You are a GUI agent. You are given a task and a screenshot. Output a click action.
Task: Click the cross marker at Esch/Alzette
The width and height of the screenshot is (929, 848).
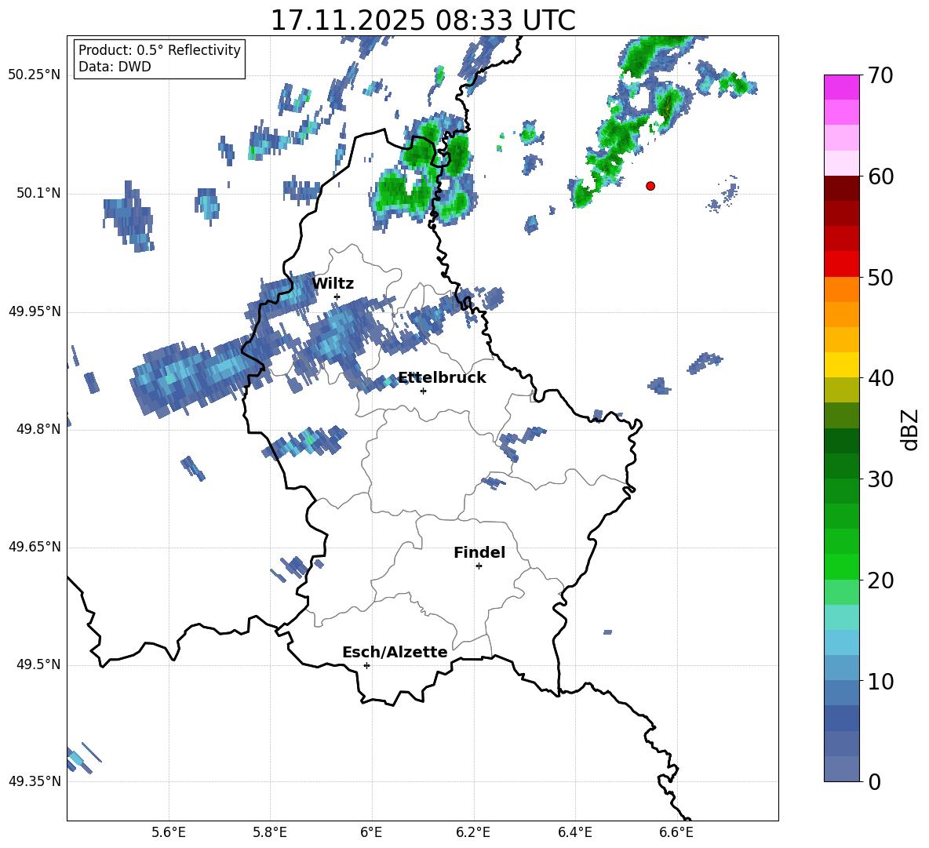[x=366, y=665]
